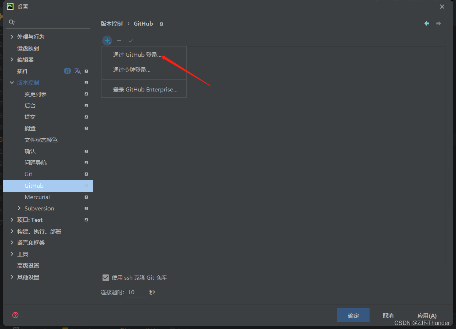Viewport: 456px width, 329px height.
Task: Expand the 其他设置 section
Action: pos(12,277)
